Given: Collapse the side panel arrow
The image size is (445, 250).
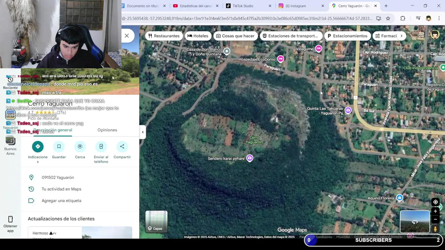Looking at the screenshot, I should click(143, 132).
